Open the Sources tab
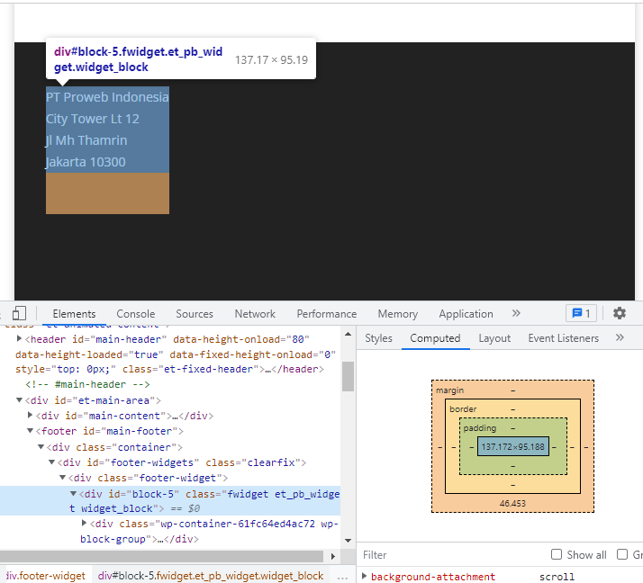Screen dimensions: 643x583 point(195,314)
